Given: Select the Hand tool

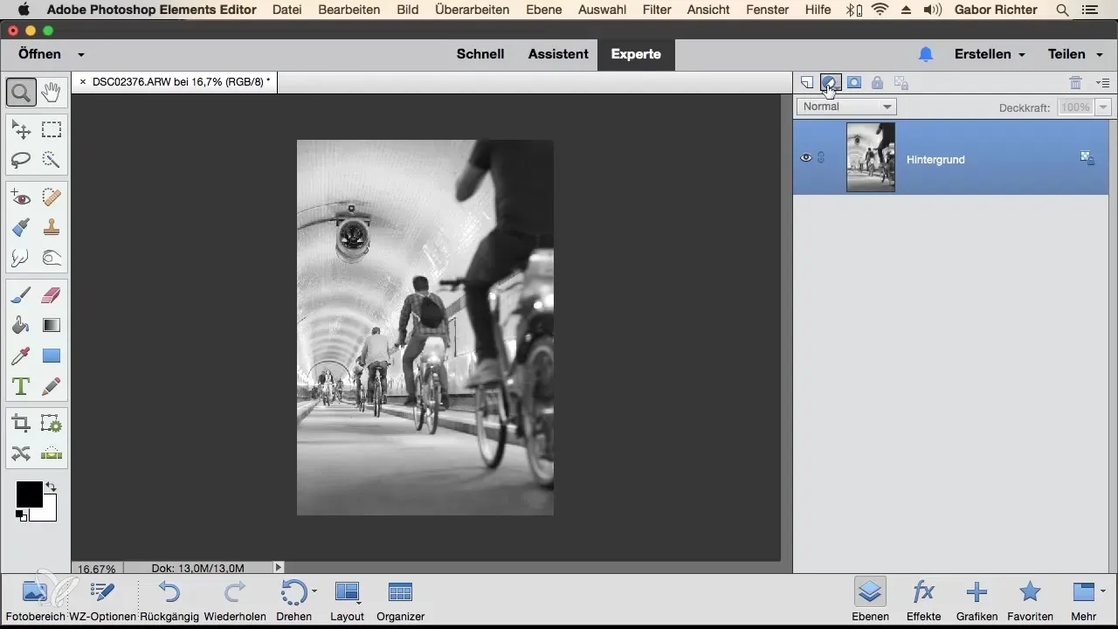Looking at the screenshot, I should tap(52, 93).
